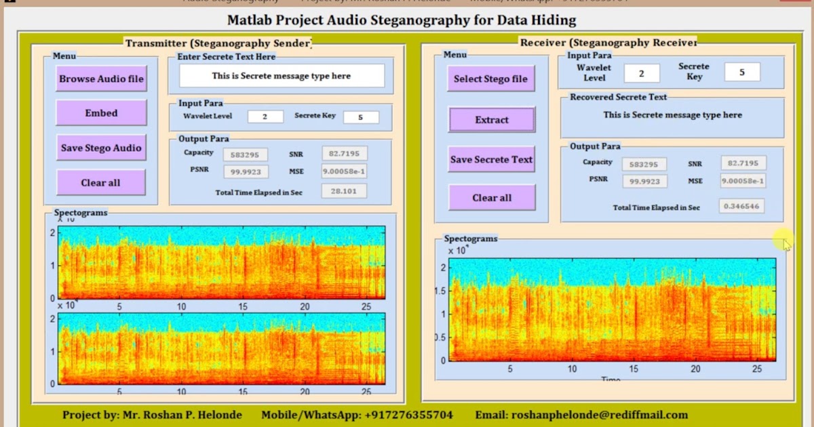Click transmitter PSNR value 99.9923
This screenshot has width=814, height=427.
[x=245, y=172]
